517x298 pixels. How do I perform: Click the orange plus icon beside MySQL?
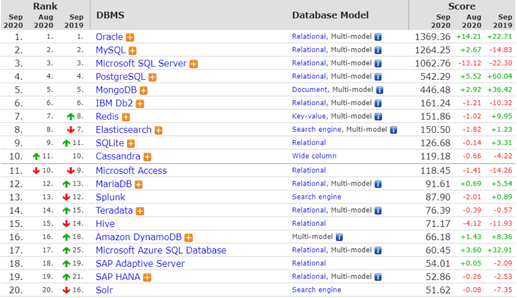(x=132, y=51)
